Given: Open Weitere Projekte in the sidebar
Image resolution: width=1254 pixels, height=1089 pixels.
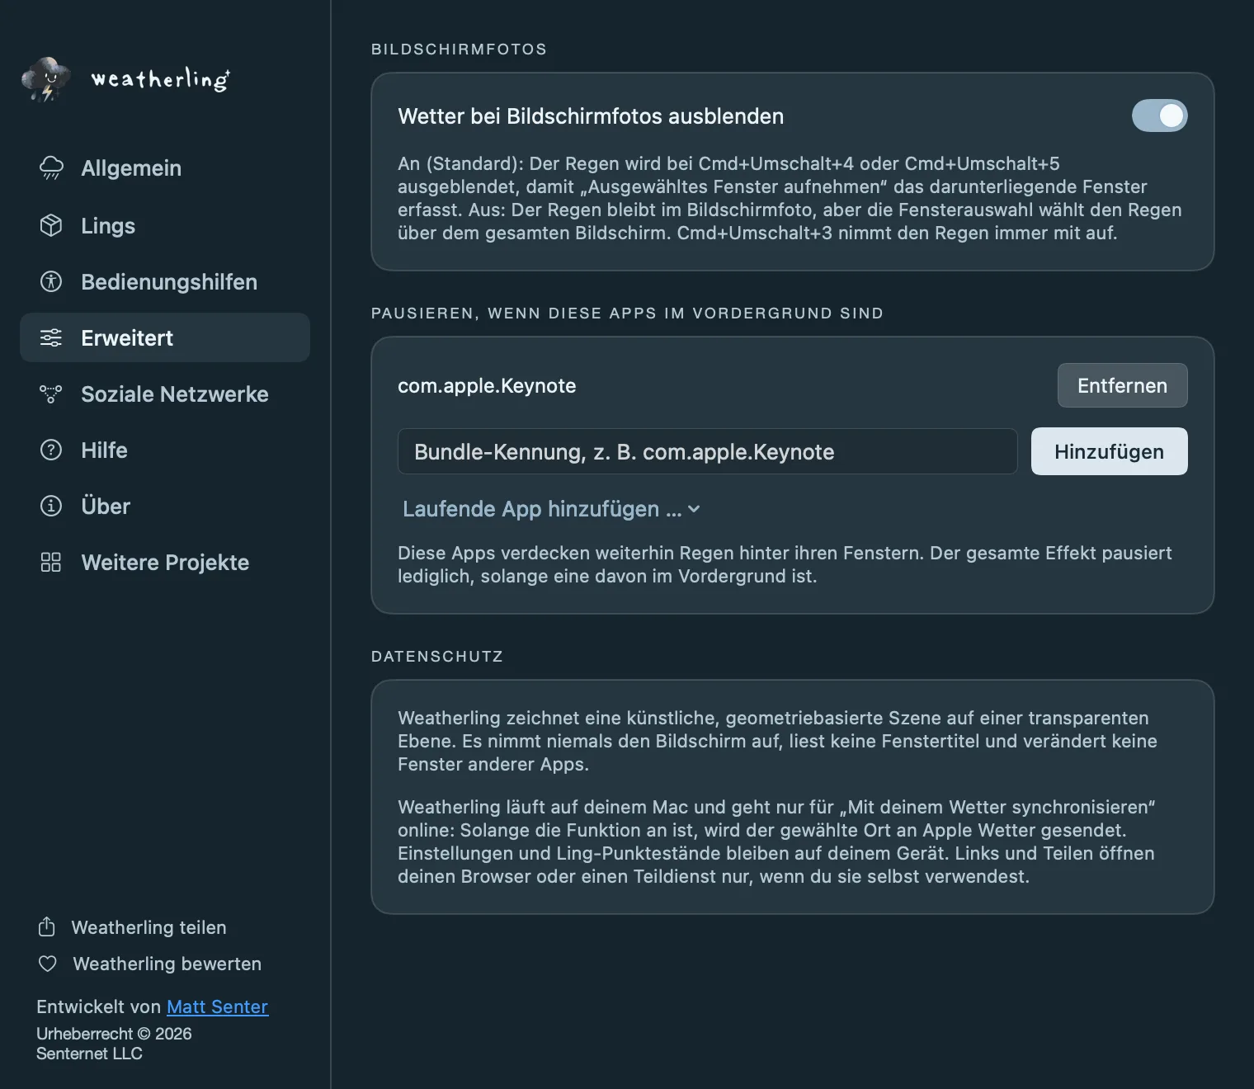Looking at the screenshot, I should 165,562.
